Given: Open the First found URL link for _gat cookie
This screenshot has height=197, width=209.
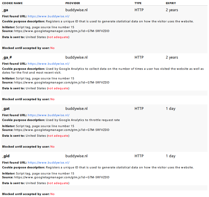Looking at the screenshot, I should click(x=49, y=115).
